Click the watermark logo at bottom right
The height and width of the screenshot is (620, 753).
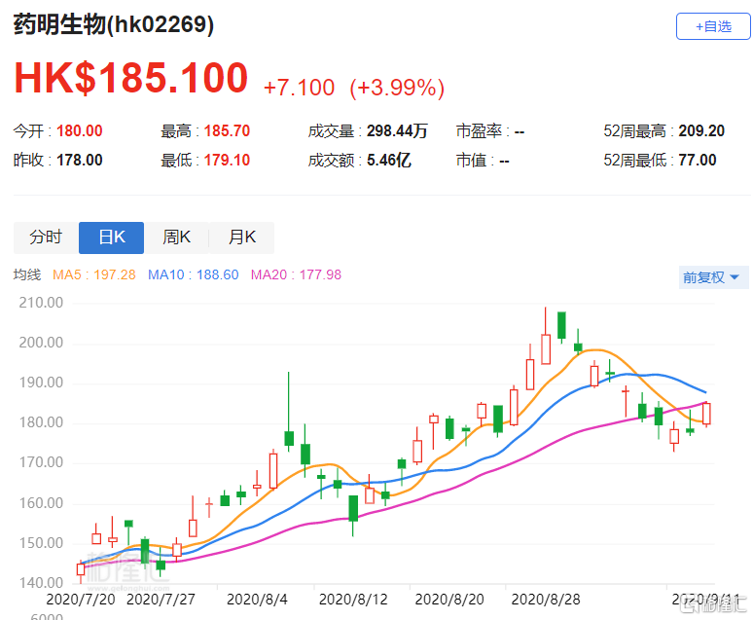[715, 607]
